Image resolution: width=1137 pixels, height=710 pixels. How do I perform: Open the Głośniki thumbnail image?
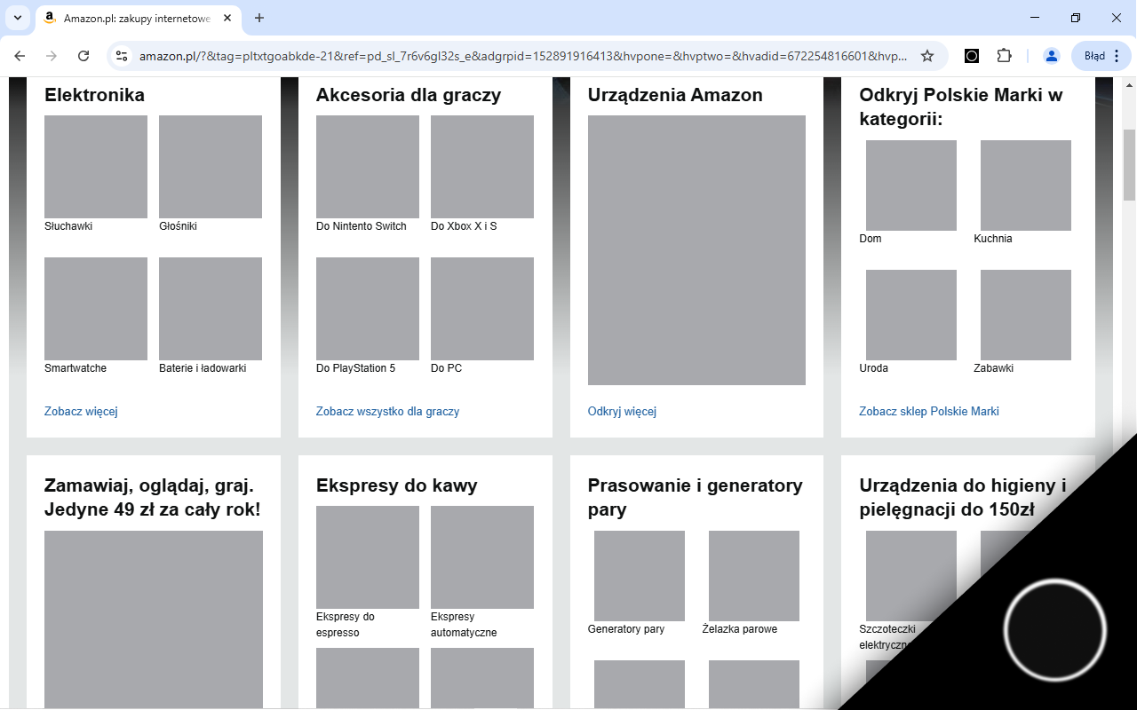(x=211, y=167)
